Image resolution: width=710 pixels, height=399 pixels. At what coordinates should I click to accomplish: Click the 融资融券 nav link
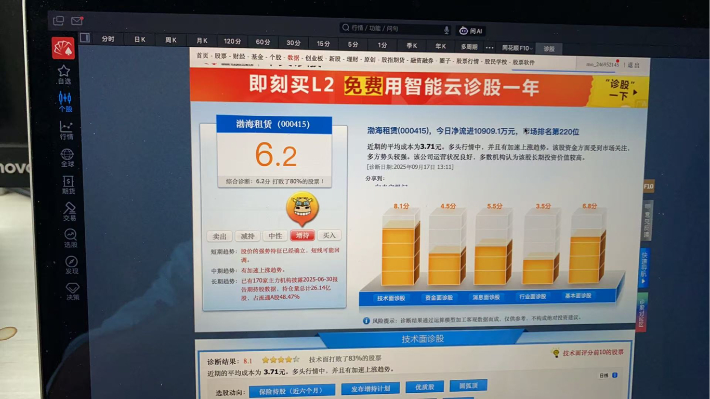422,60
